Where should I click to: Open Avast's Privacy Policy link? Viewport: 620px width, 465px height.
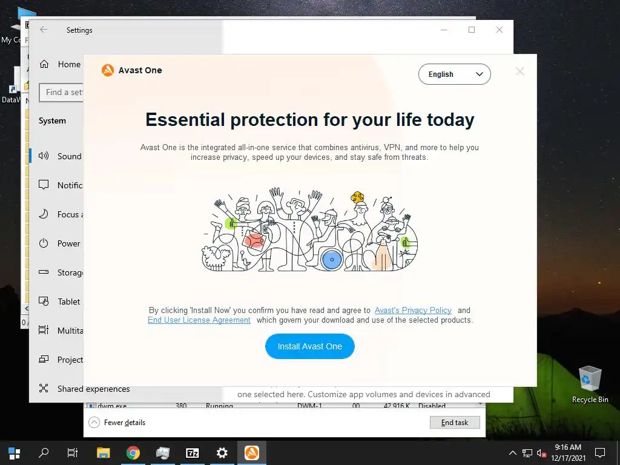point(413,311)
